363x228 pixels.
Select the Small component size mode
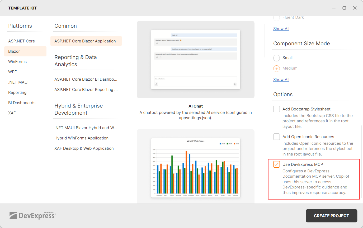coord(276,58)
